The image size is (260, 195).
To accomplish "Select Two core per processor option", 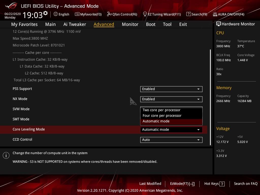I will coord(171,110).
